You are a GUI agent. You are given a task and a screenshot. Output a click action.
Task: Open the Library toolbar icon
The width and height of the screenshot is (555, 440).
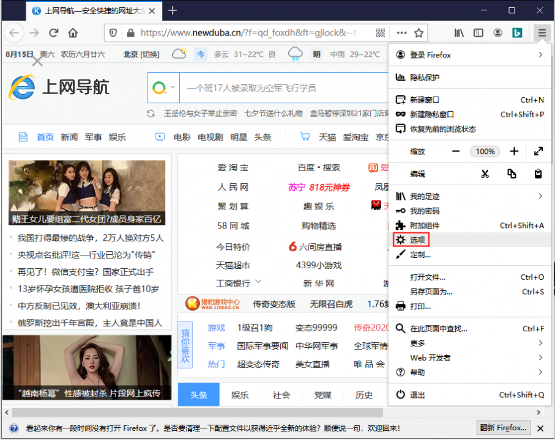click(x=459, y=33)
